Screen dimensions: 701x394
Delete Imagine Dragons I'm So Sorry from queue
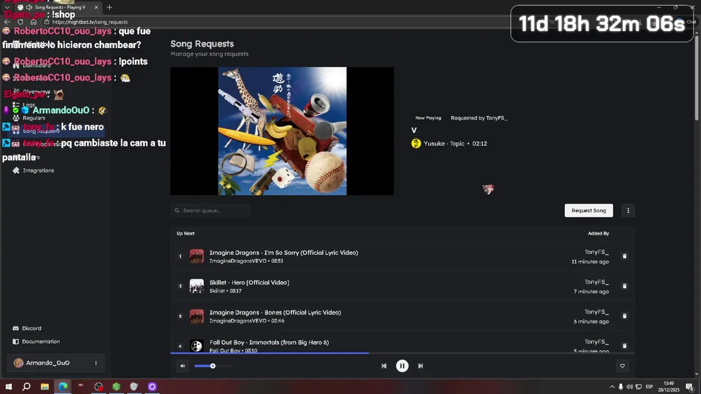[624, 256]
